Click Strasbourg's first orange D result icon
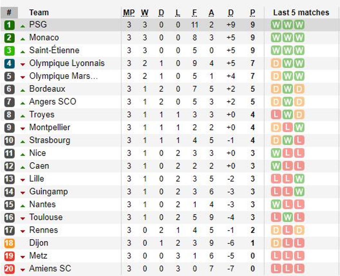 pyautogui.click(x=276, y=140)
